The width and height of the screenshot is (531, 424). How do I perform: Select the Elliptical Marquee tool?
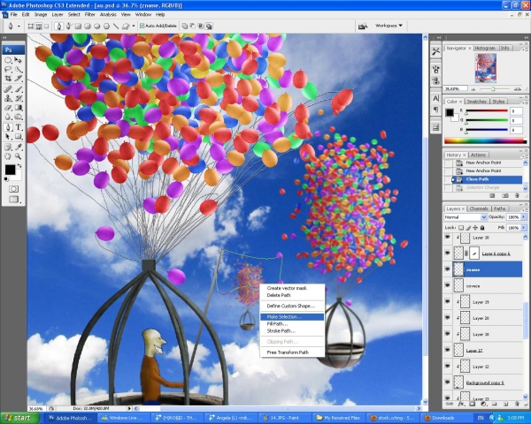(x=8, y=60)
